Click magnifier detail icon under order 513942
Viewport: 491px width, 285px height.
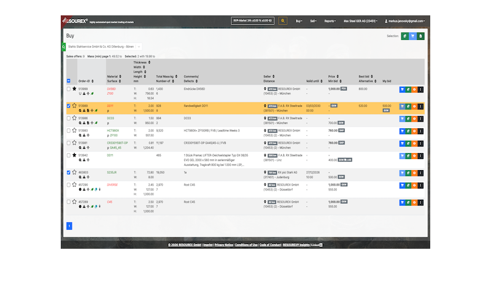pos(80,160)
